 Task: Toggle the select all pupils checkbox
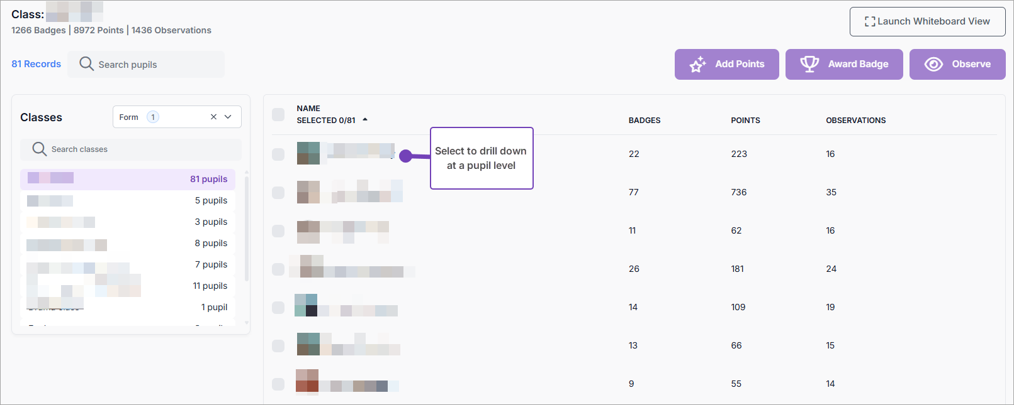pyautogui.click(x=278, y=114)
